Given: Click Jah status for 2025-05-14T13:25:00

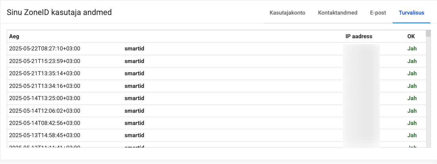Looking at the screenshot, I should pos(412,98).
